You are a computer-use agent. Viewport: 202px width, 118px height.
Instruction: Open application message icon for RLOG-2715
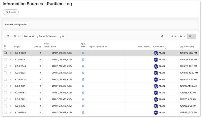83,106
